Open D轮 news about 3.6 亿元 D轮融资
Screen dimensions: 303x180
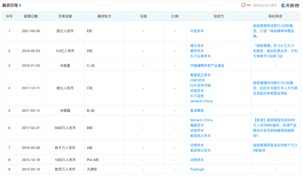[x=275, y=51]
